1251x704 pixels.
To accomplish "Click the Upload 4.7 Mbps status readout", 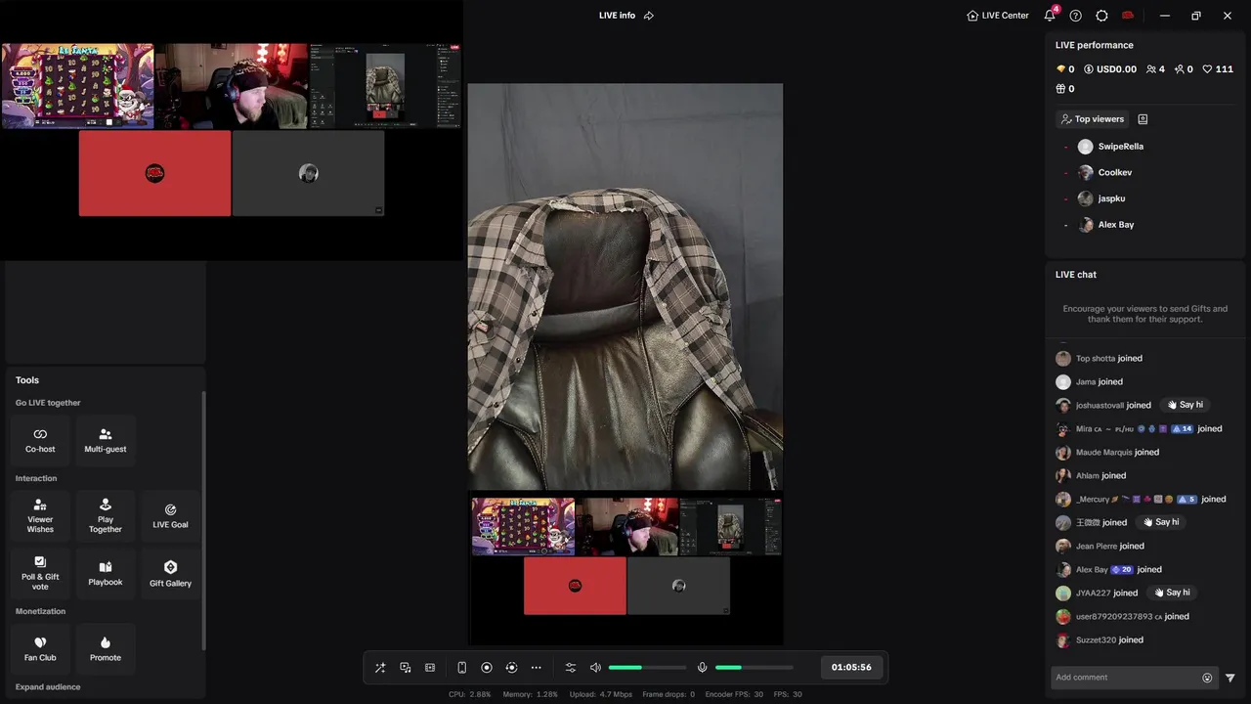I will (x=601, y=694).
